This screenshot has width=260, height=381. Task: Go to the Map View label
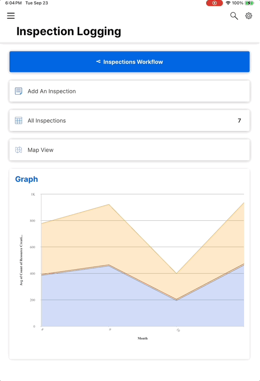pyautogui.click(x=41, y=150)
